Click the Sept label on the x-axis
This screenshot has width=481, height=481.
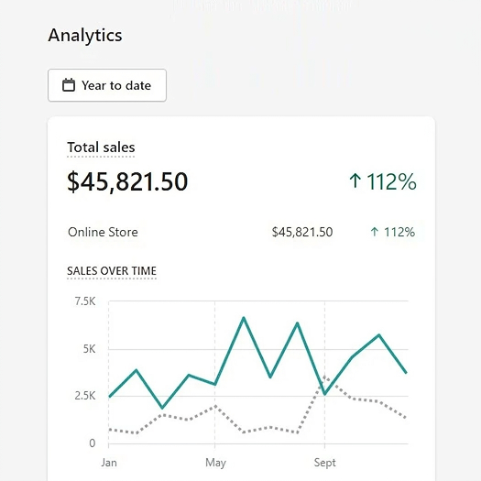pyautogui.click(x=325, y=463)
